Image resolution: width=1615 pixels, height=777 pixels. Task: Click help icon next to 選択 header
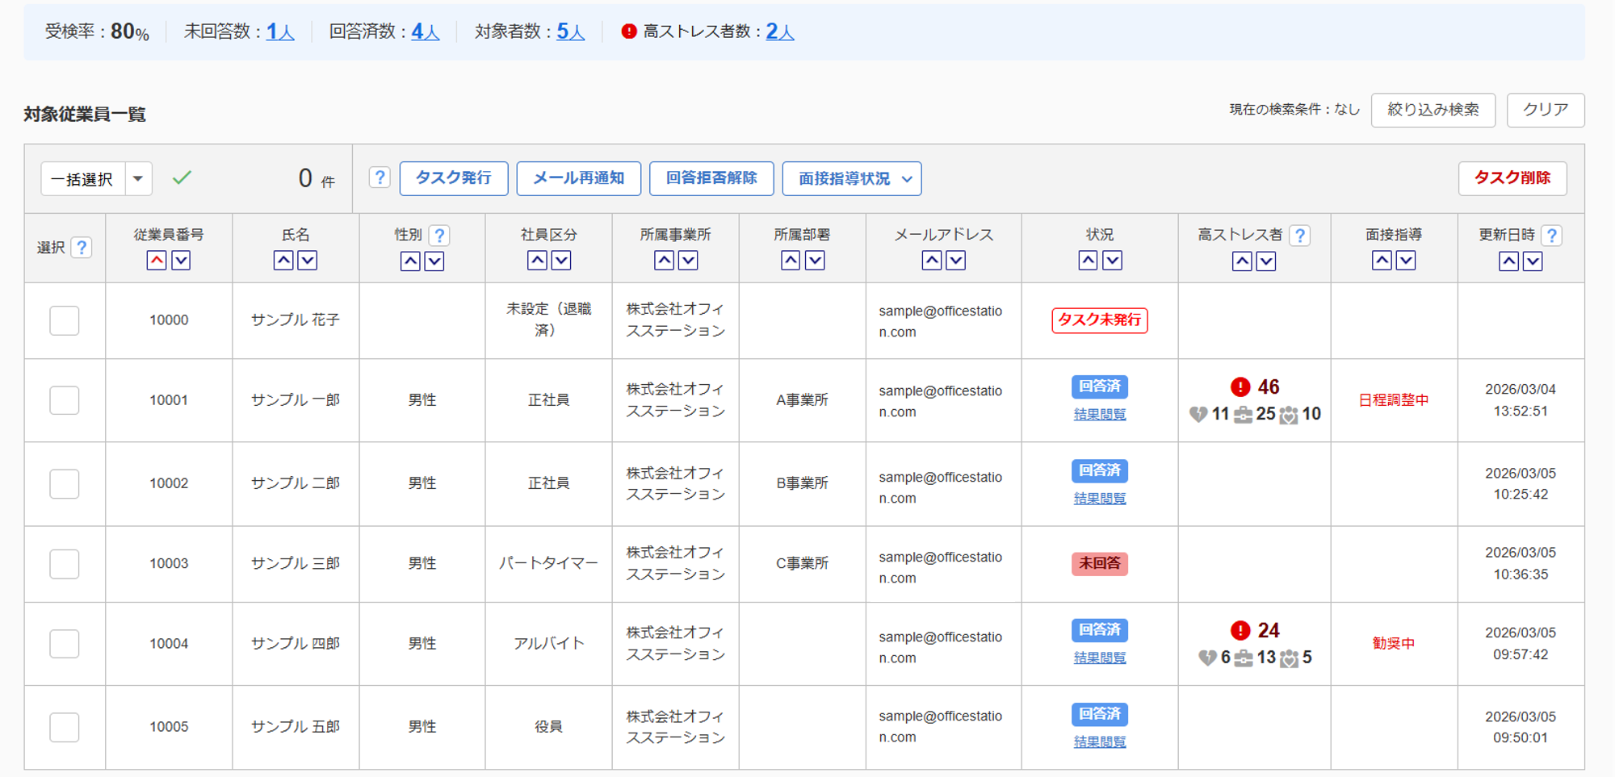(x=82, y=248)
